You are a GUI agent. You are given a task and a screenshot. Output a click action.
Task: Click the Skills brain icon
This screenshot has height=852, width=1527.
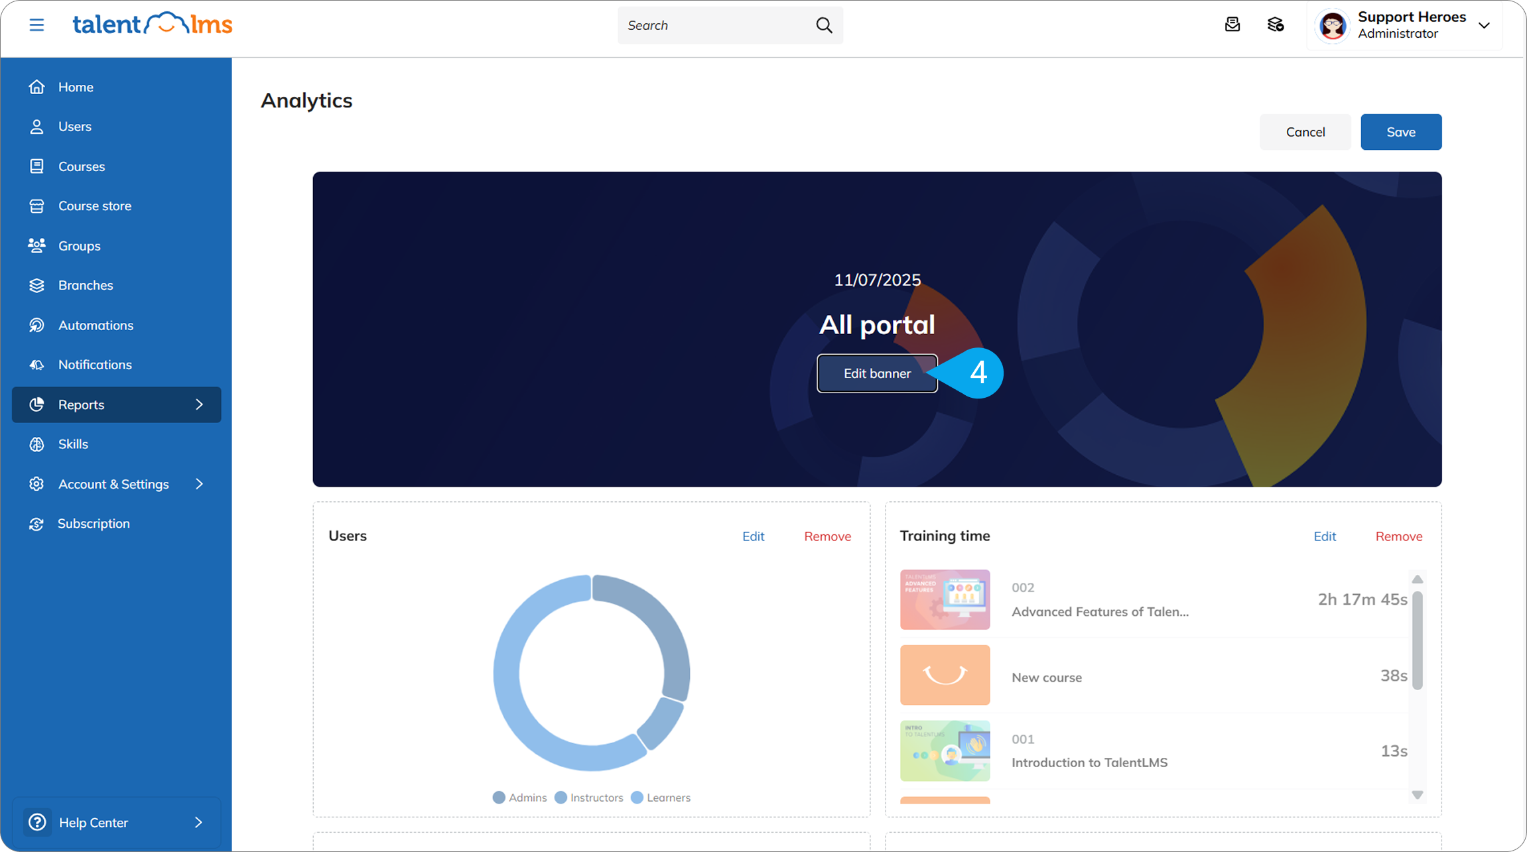coord(36,444)
